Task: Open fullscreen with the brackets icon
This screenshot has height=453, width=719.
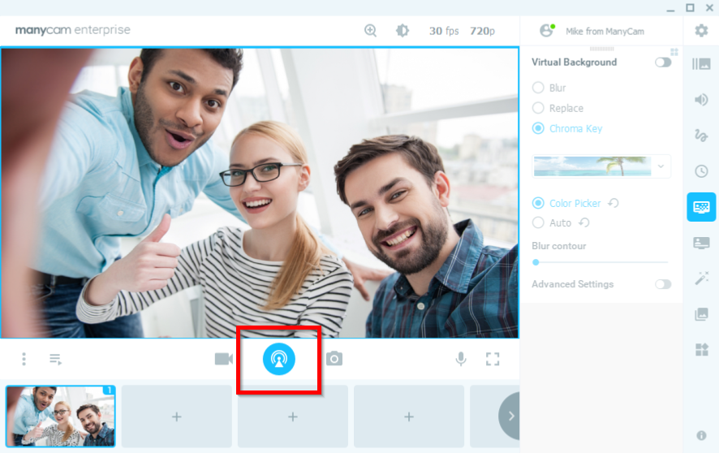Action: (493, 359)
